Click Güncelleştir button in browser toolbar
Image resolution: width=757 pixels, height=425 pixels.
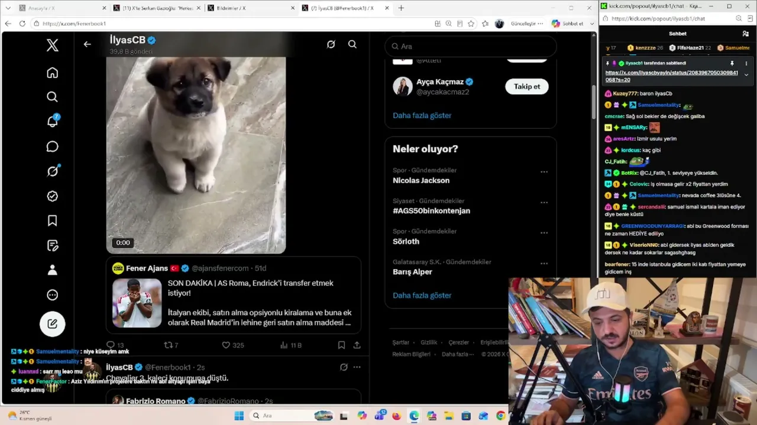click(x=527, y=24)
